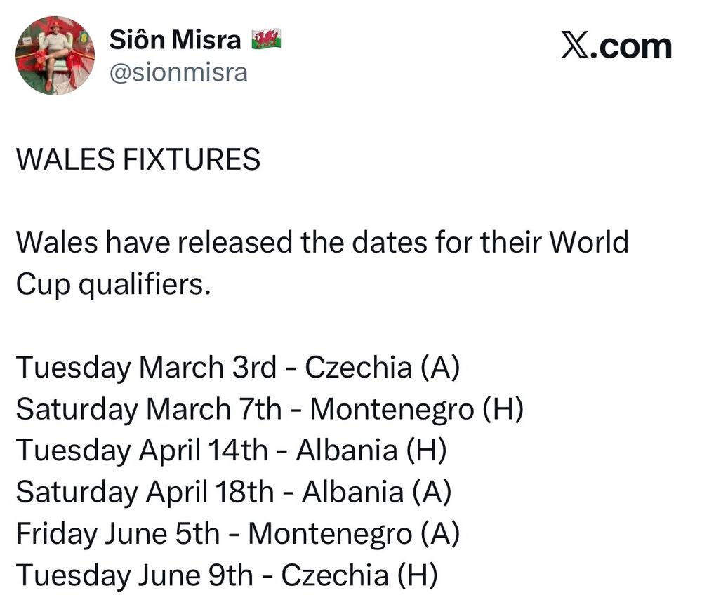Open Siôn Misra's profile picture
The height and width of the screenshot is (614, 702).
pos(55,55)
